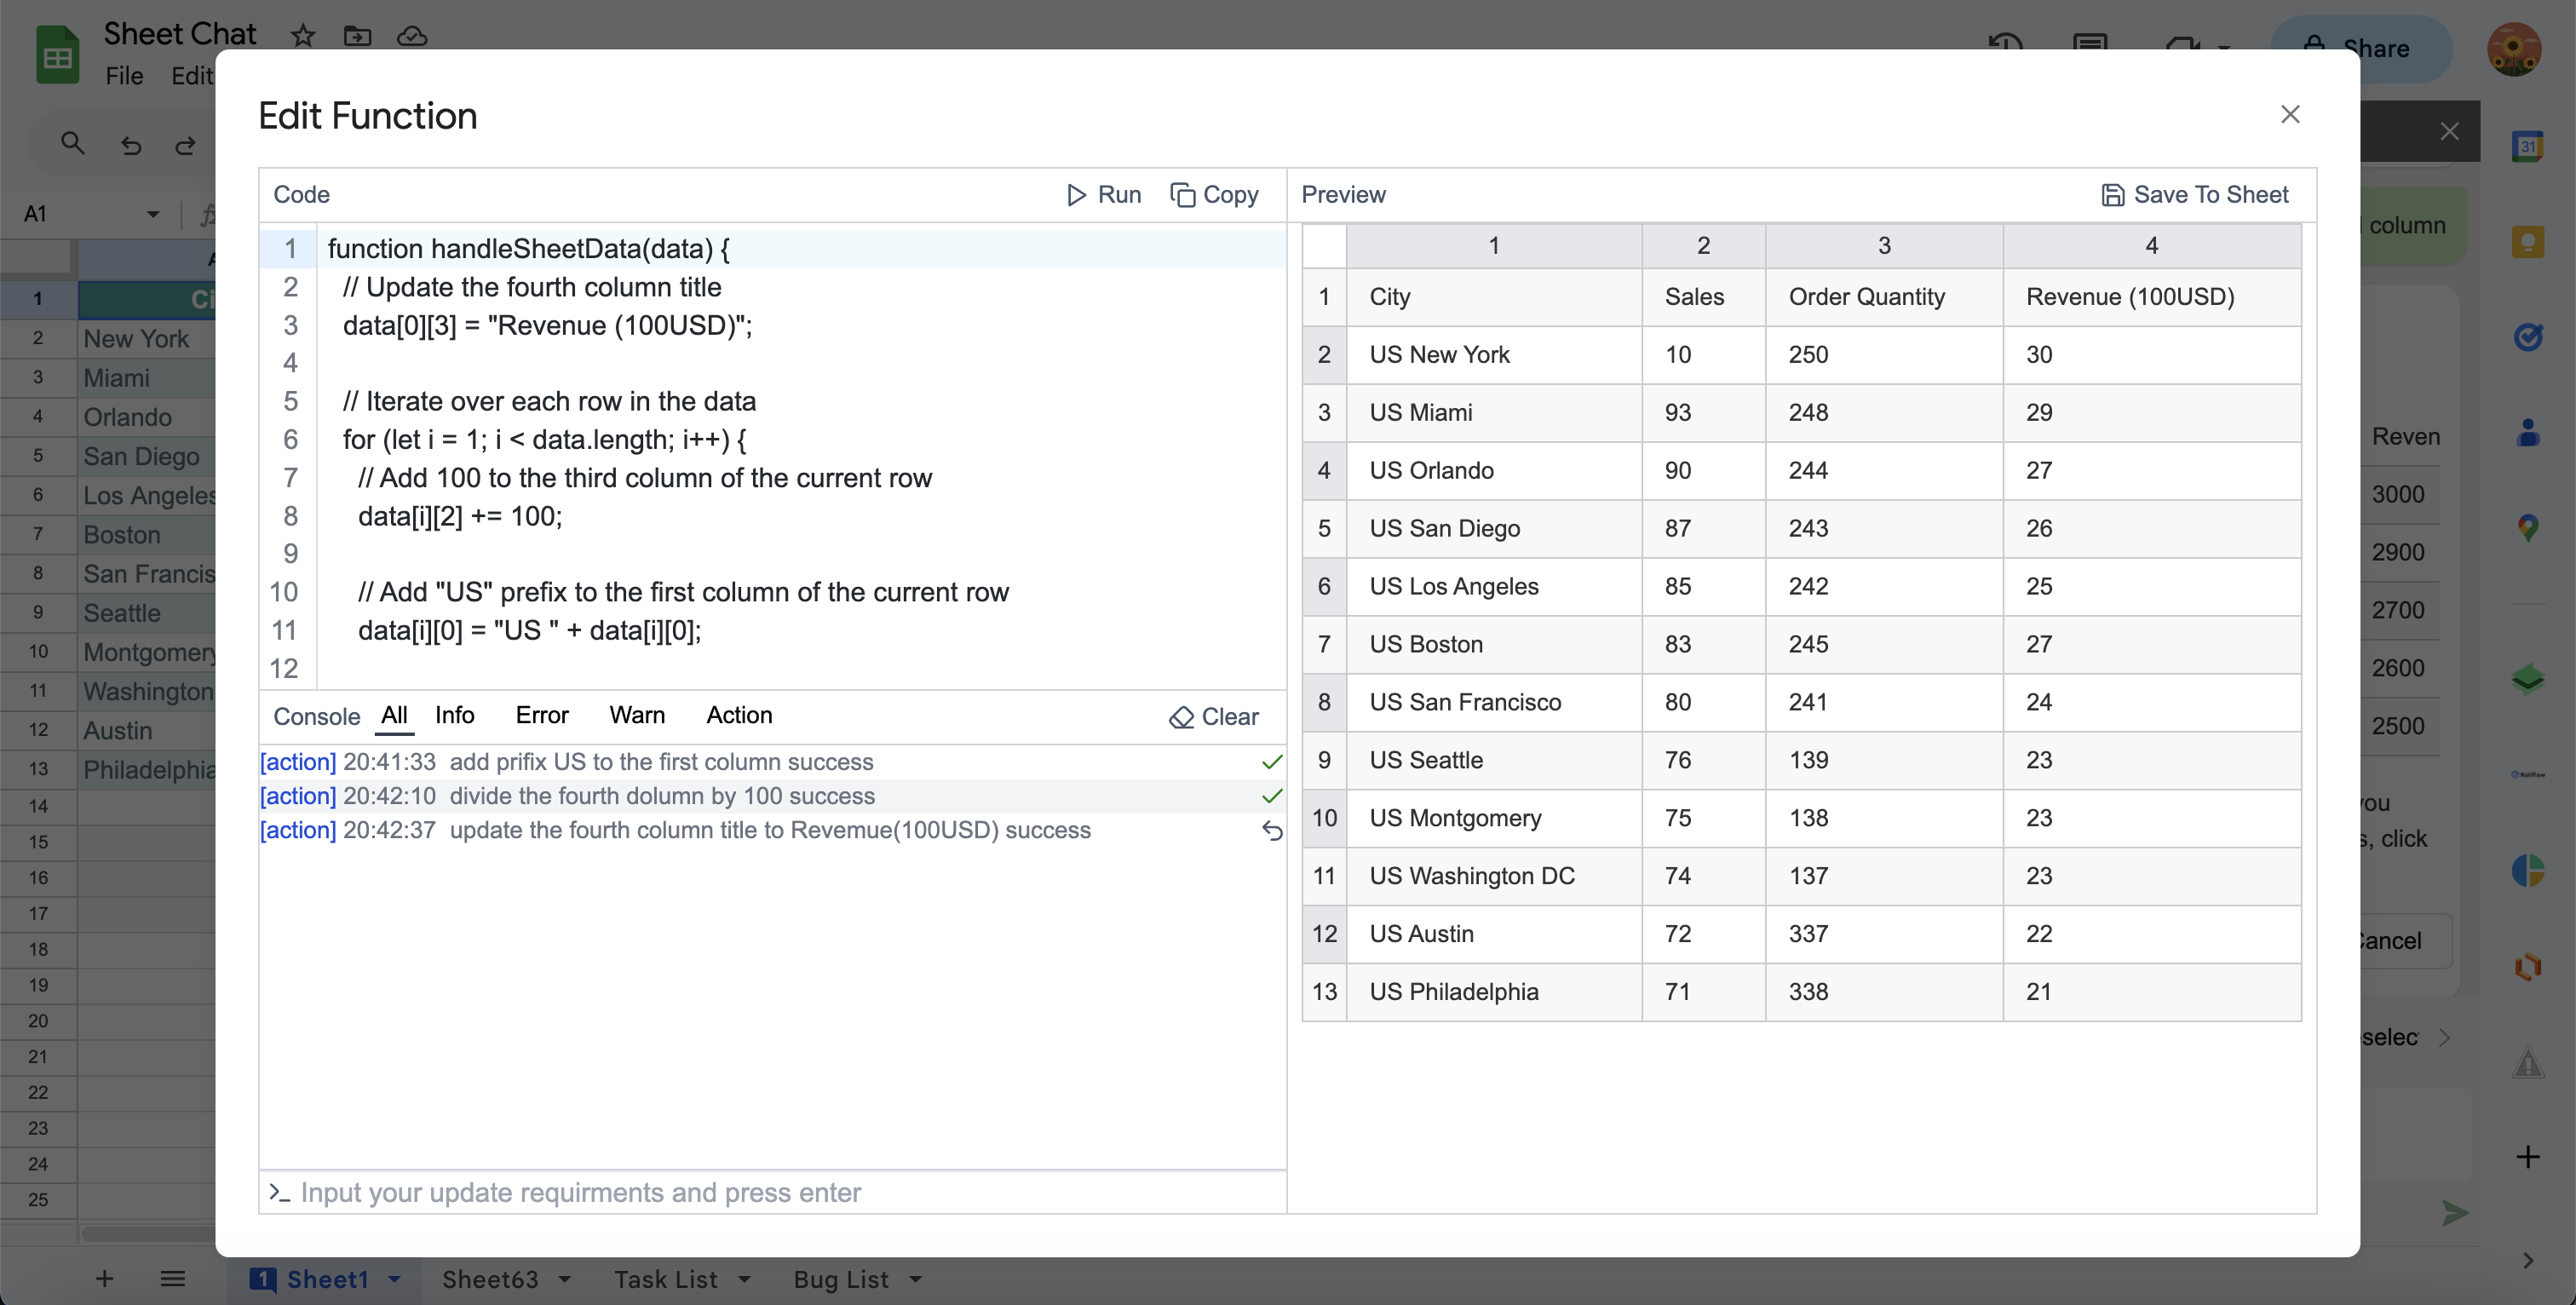Open the Task List tab dropdown arrow
Image resolution: width=2576 pixels, height=1305 pixels.
(x=744, y=1279)
